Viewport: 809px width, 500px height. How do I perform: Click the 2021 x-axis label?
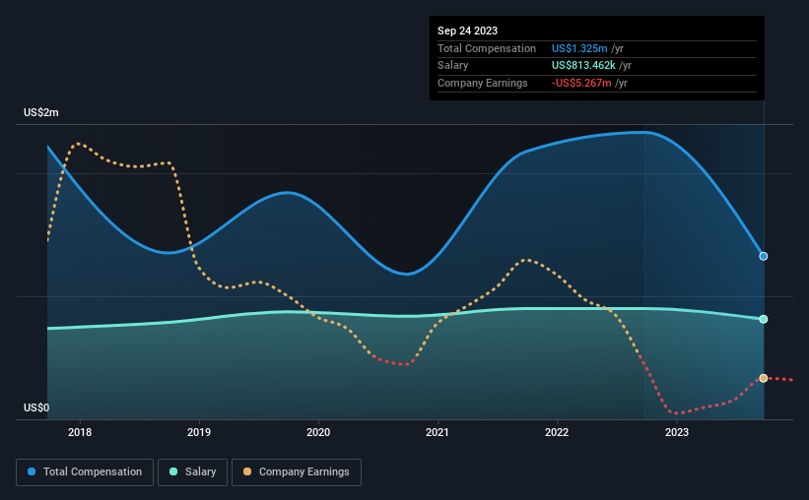pyautogui.click(x=438, y=432)
